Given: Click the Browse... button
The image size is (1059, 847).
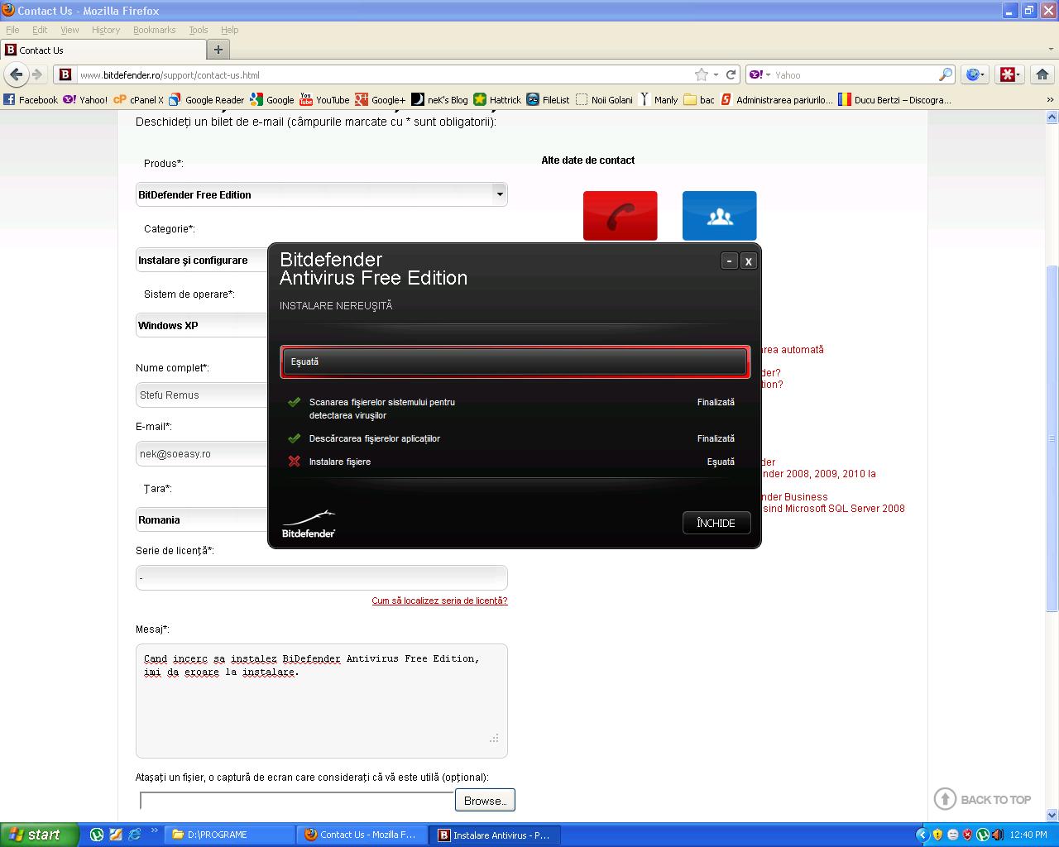Looking at the screenshot, I should point(485,800).
